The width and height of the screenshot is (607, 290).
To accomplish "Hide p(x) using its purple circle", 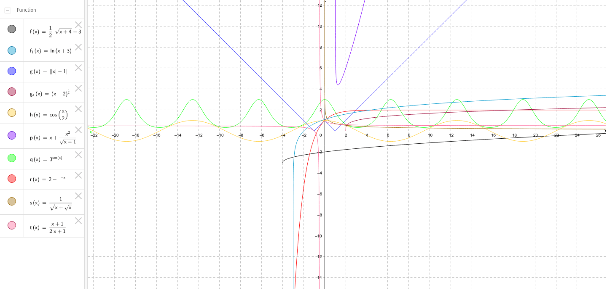I will pos(12,135).
